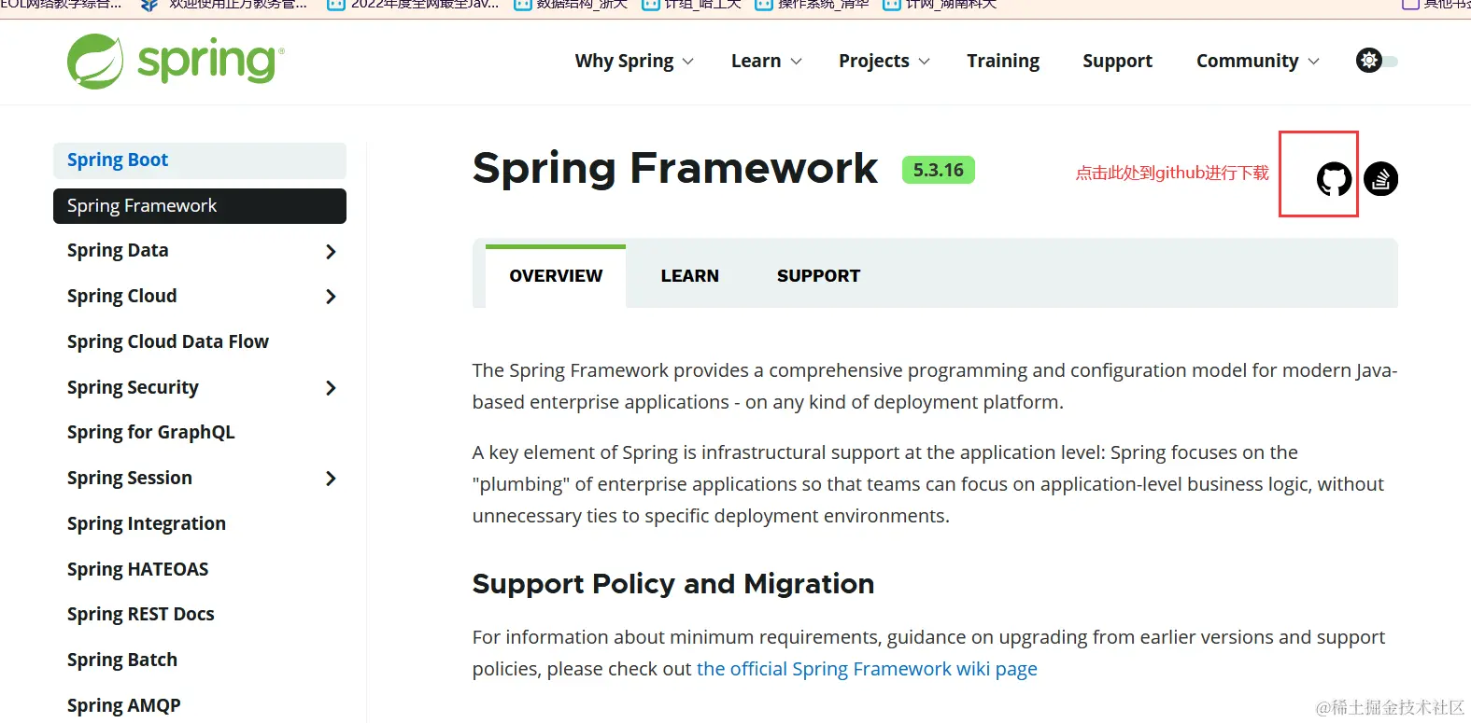Expand Spring Data chevron in sidebar
The height and width of the screenshot is (723, 1471).
[331, 251]
